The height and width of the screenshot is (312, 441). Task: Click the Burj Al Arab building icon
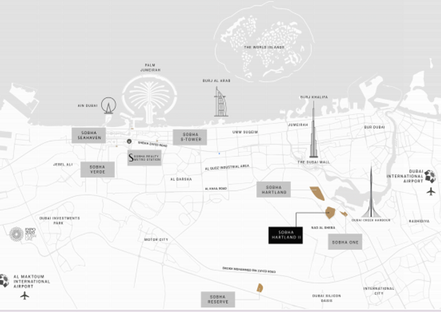tap(220, 101)
